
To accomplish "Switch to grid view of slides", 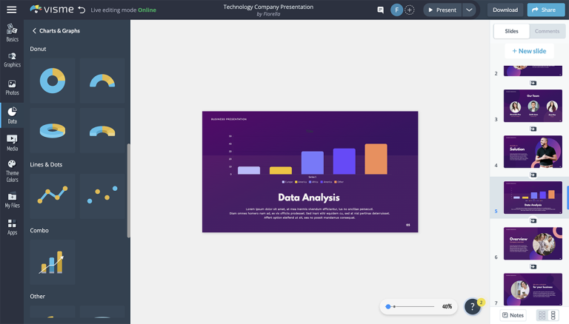I will point(542,315).
